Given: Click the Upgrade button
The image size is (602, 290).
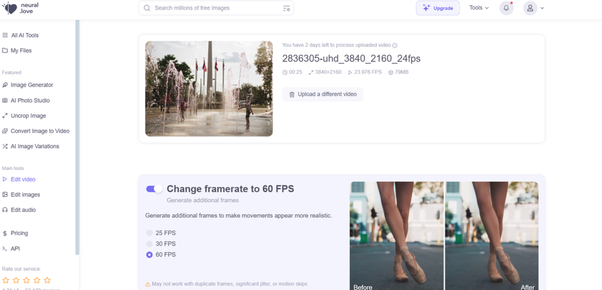Looking at the screenshot, I should (x=438, y=8).
